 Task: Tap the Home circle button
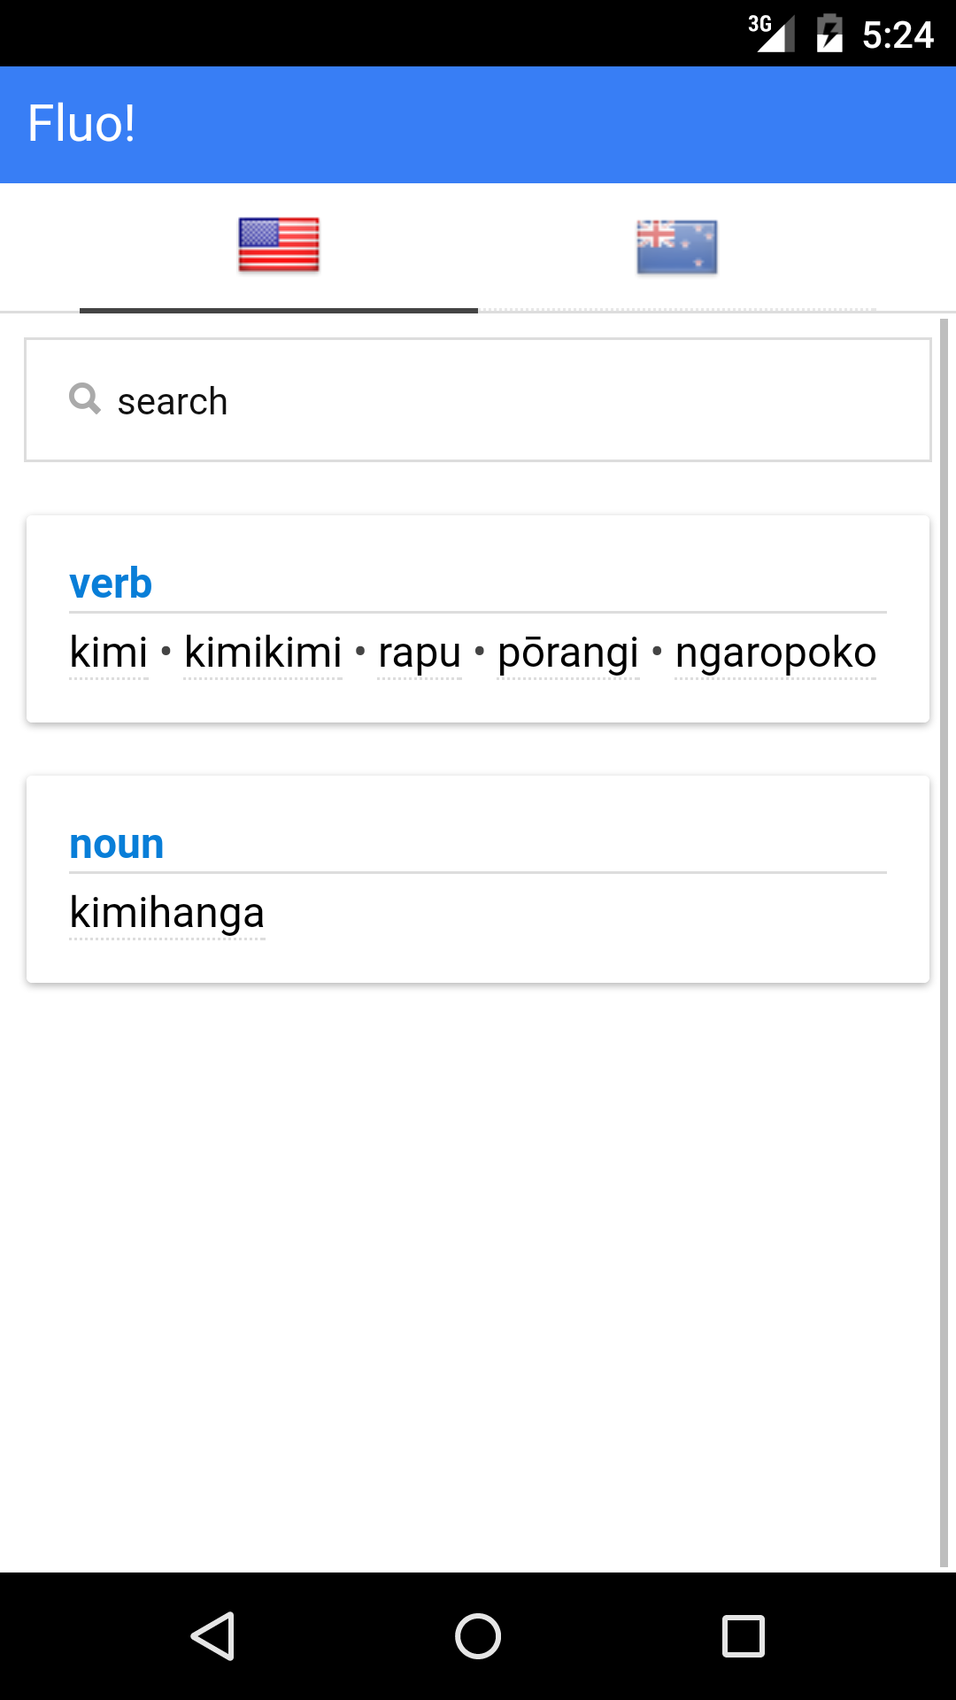tap(478, 1636)
